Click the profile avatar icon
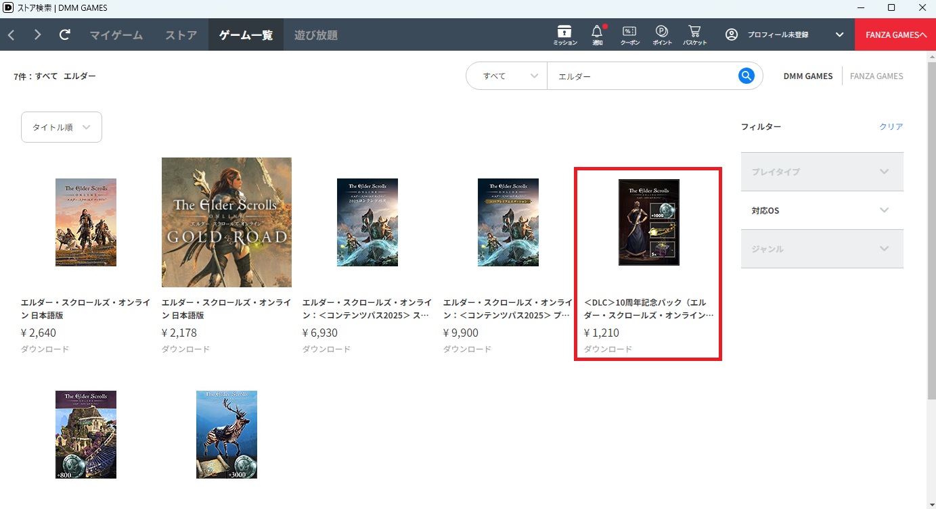The width and height of the screenshot is (936, 509). pos(732,34)
